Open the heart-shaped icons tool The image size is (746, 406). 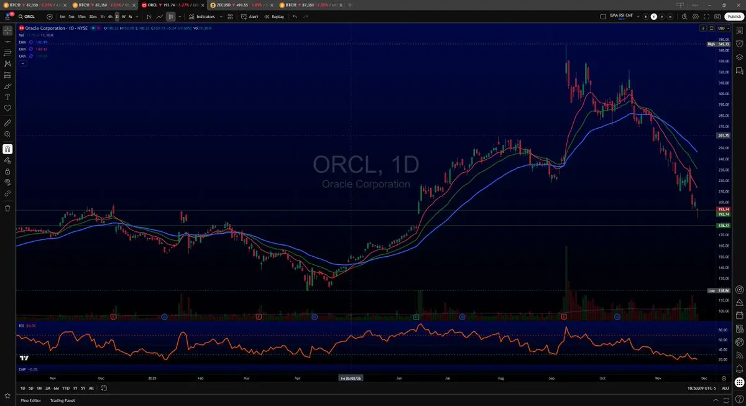(x=7, y=108)
